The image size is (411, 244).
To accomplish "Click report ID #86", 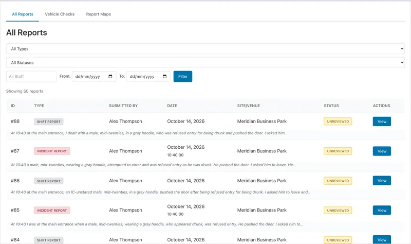I will [15, 181].
